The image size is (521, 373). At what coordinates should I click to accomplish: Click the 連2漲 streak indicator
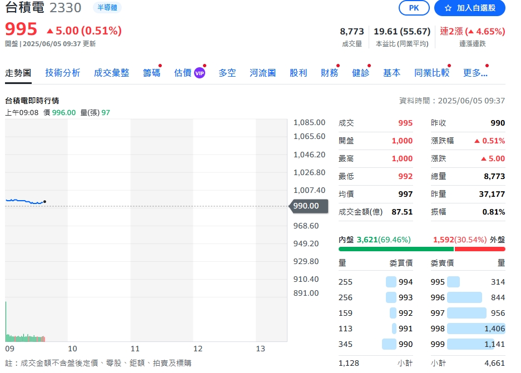473,31
